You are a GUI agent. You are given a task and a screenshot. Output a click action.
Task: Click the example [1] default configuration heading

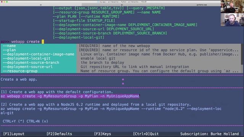coord(57,92)
